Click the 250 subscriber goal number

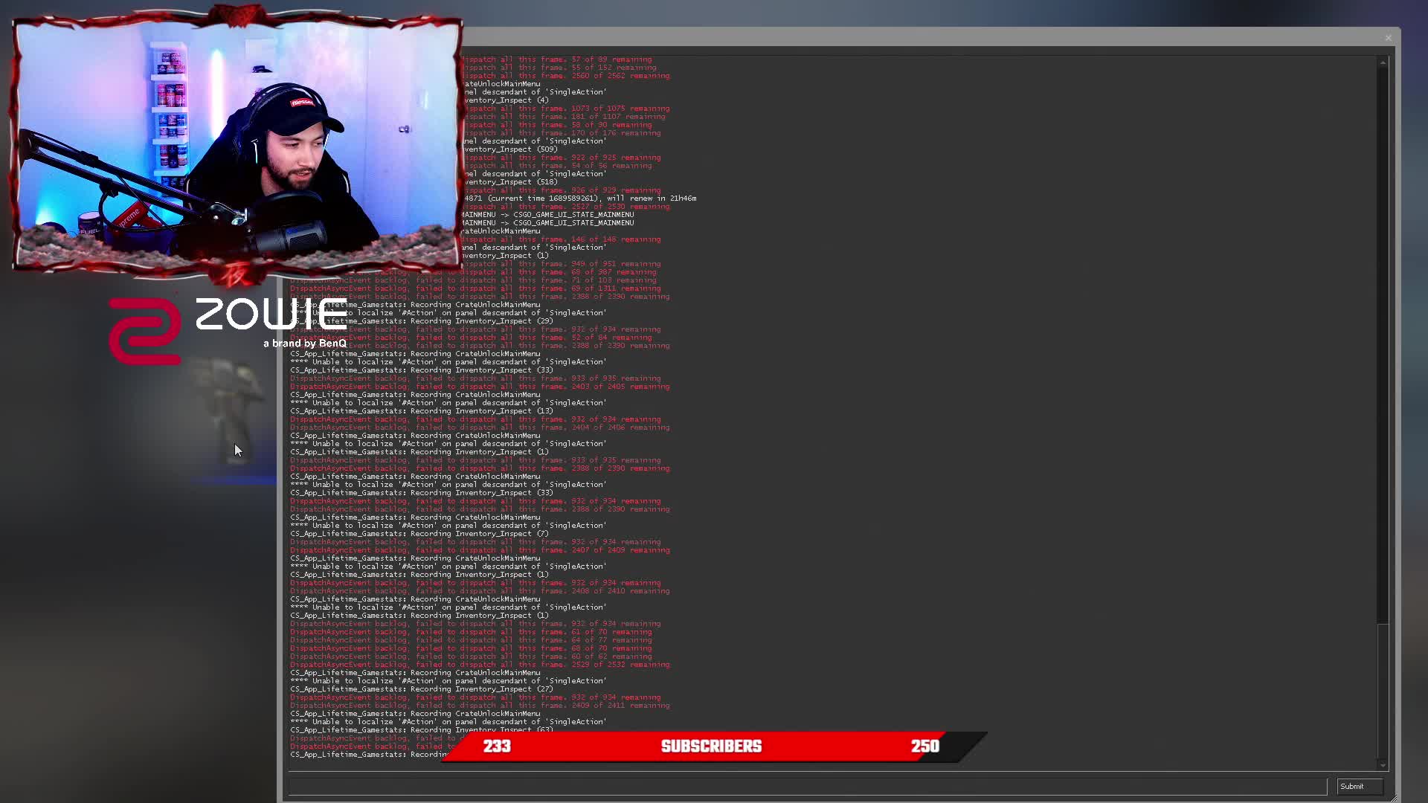(925, 746)
